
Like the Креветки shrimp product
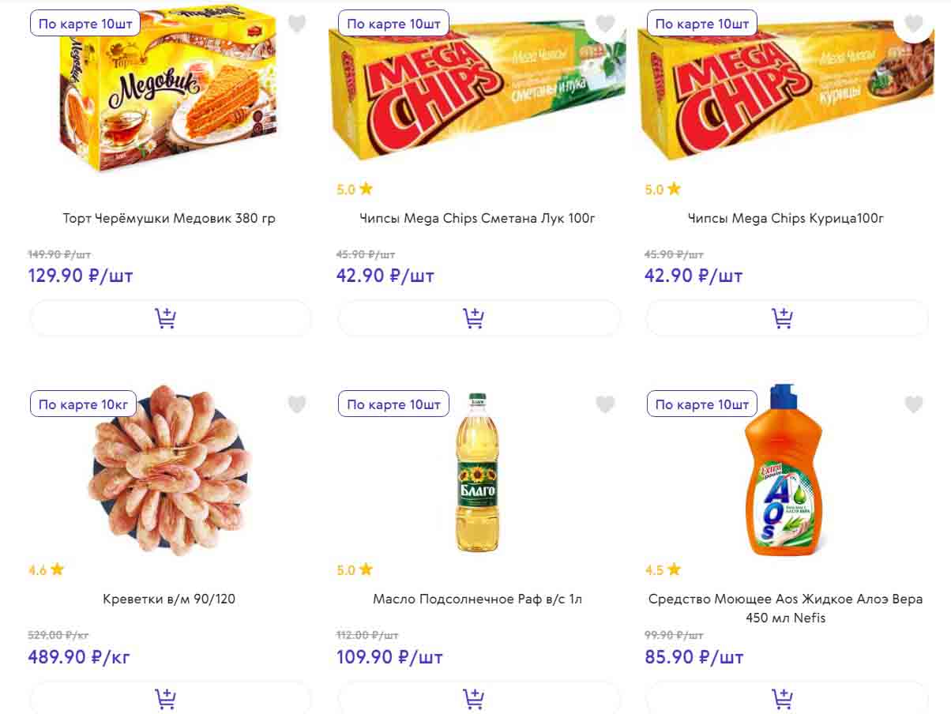[x=297, y=405]
